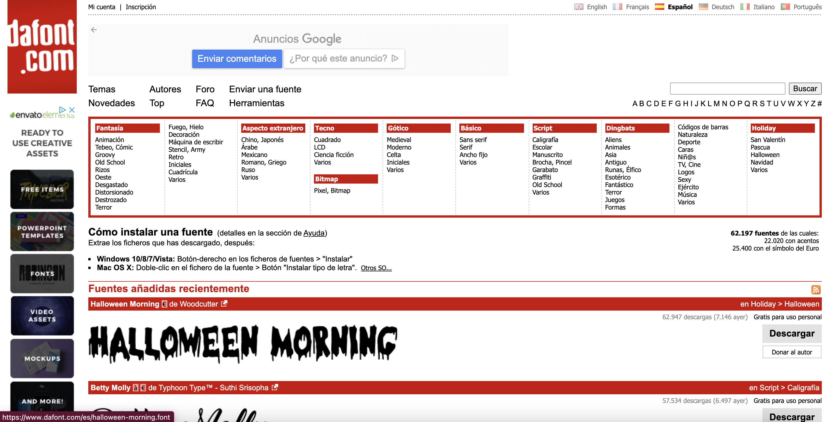Click the dafont.com logo

click(x=42, y=46)
